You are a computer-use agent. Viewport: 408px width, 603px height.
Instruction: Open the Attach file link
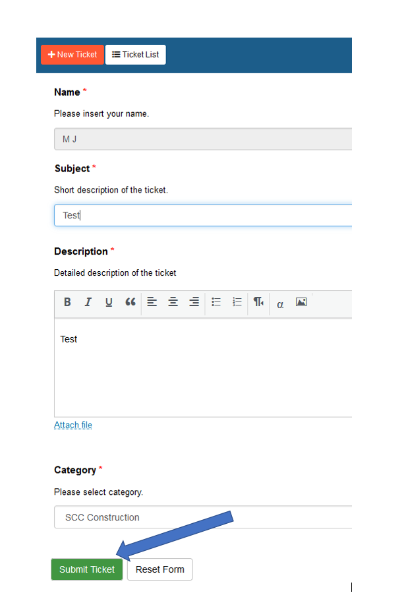point(73,425)
